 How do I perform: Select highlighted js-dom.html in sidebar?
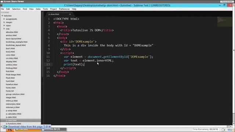[21, 120]
